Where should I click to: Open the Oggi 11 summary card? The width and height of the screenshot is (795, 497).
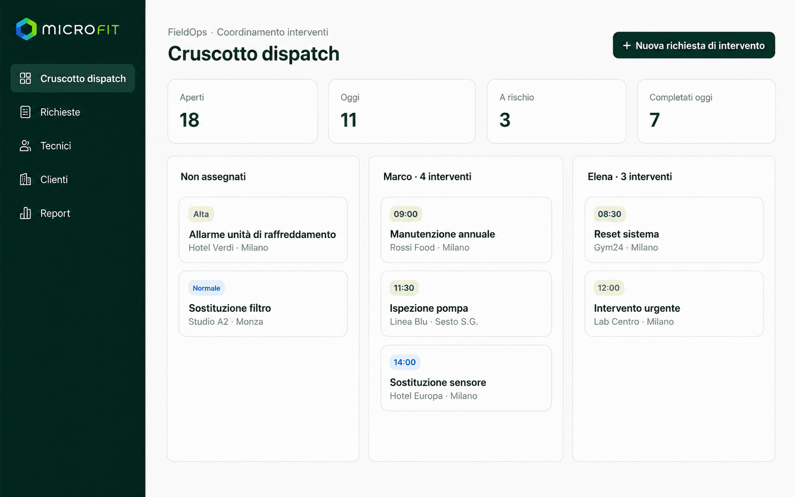point(402,111)
